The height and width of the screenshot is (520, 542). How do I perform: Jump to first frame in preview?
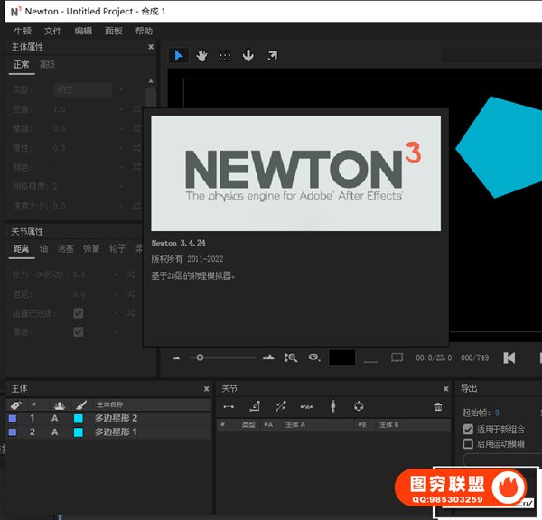(509, 357)
